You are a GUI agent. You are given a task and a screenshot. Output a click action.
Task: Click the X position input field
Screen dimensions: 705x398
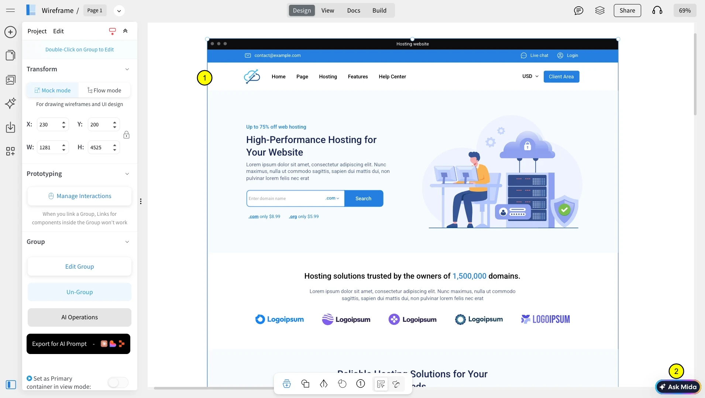click(x=49, y=125)
